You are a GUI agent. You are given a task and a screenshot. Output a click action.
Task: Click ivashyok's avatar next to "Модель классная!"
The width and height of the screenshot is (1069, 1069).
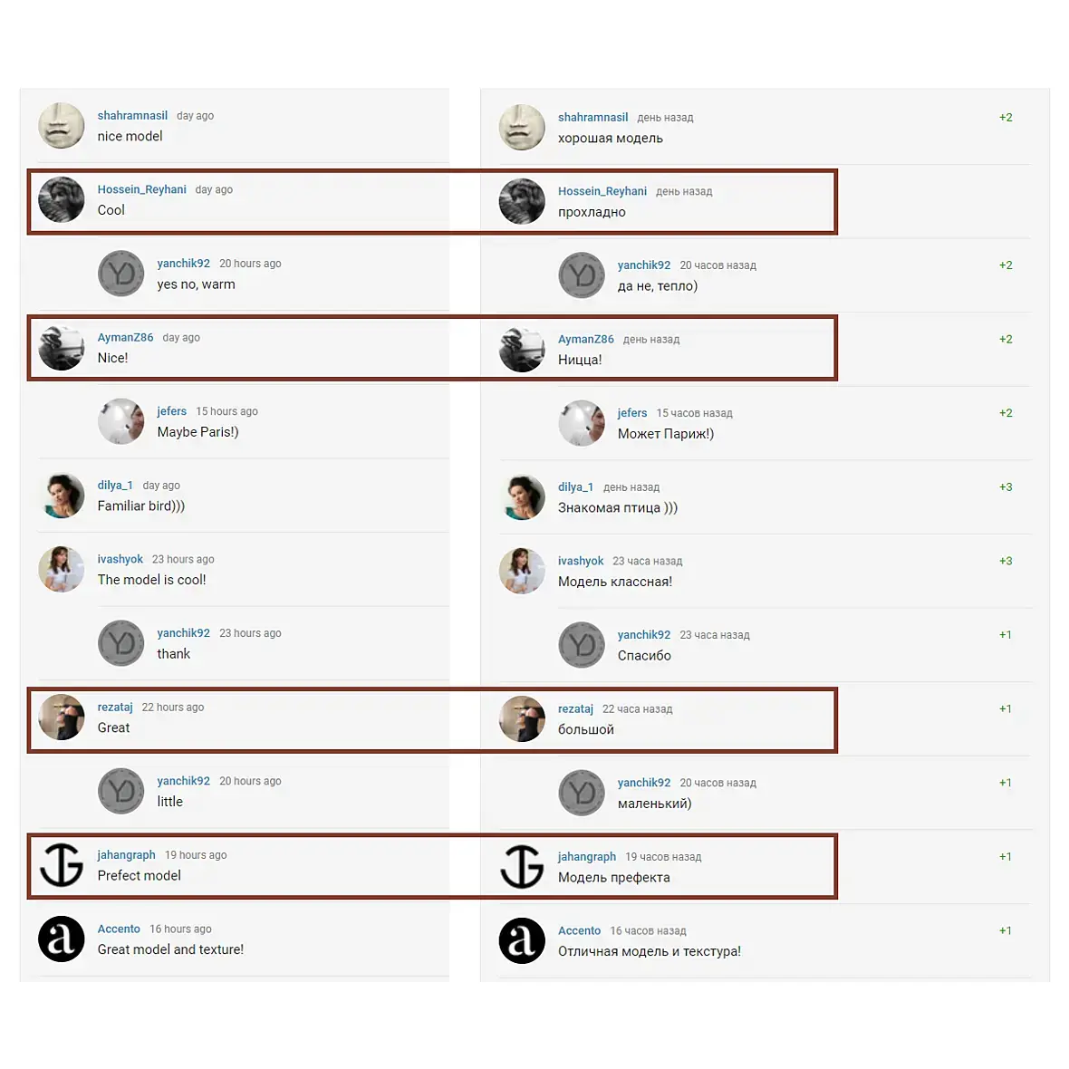click(x=522, y=571)
